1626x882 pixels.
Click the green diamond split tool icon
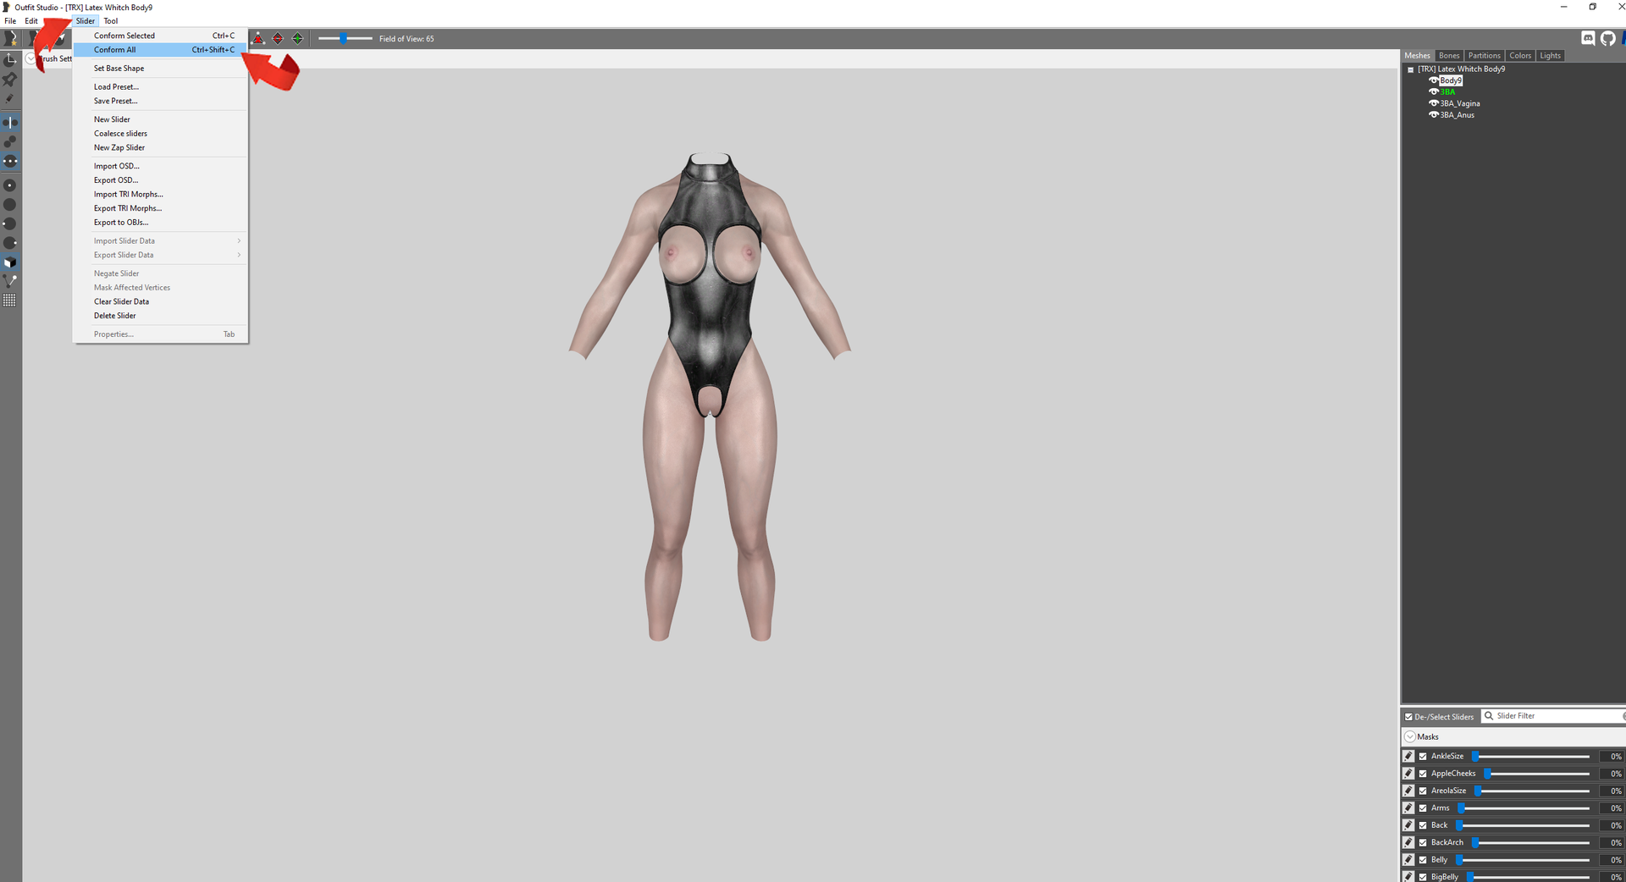[297, 39]
